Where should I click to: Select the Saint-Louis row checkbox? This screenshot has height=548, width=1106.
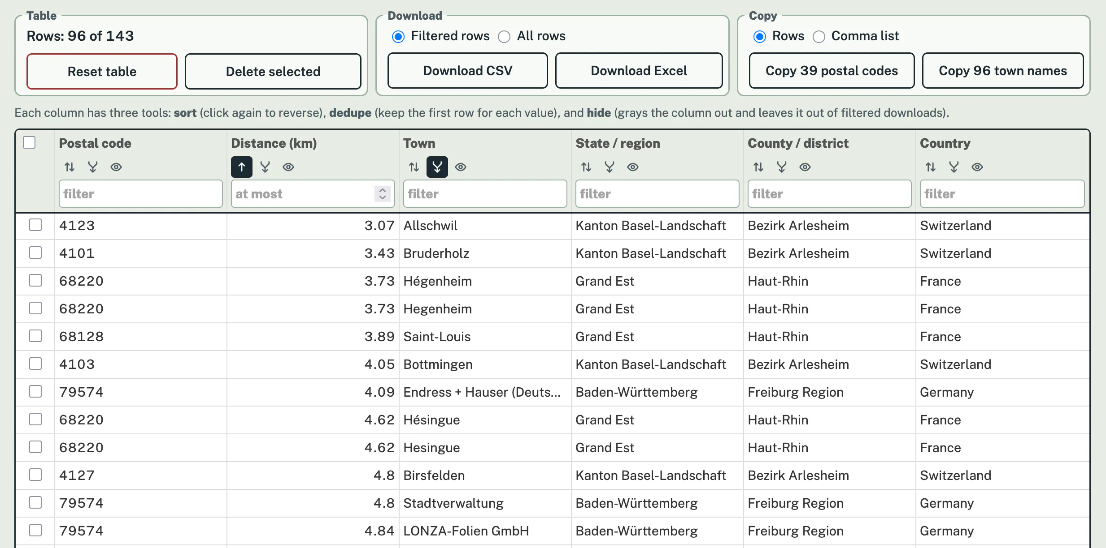[35, 336]
